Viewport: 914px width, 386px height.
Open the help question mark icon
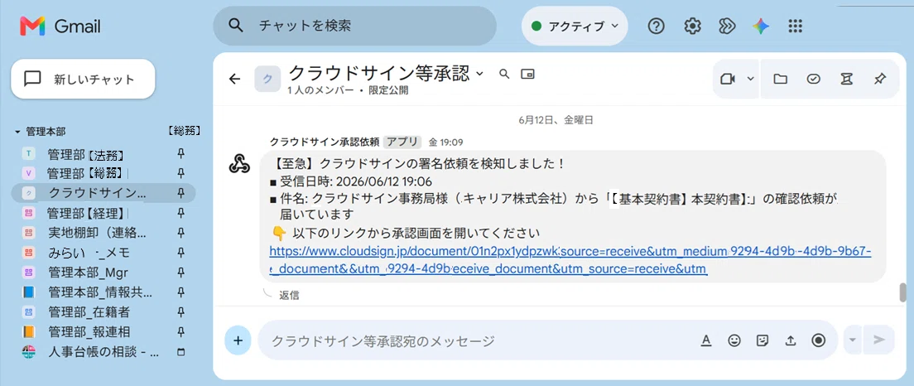(657, 26)
